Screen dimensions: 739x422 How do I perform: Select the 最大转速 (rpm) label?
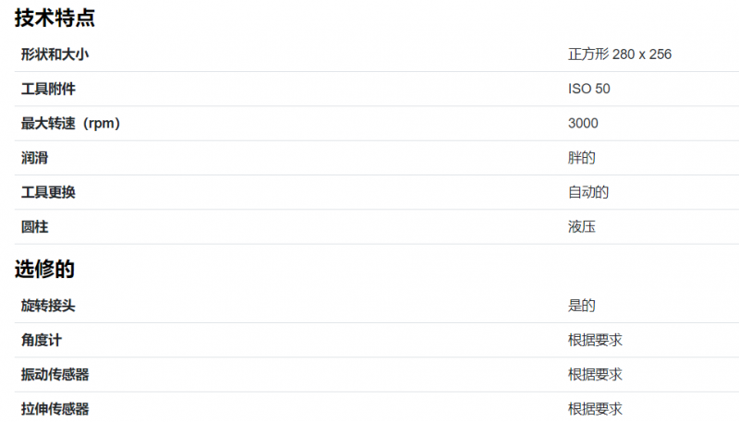tap(71, 124)
